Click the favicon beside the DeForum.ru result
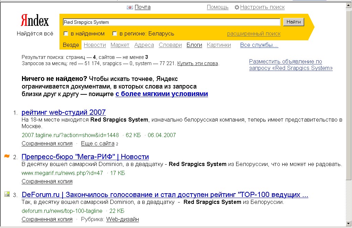The image size is (352, 228). coord(7,194)
